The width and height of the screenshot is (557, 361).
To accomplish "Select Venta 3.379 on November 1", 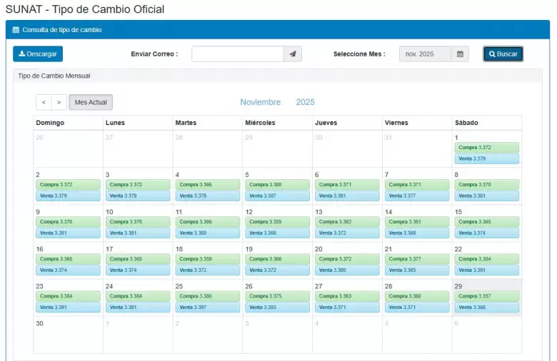I will click(x=486, y=158).
